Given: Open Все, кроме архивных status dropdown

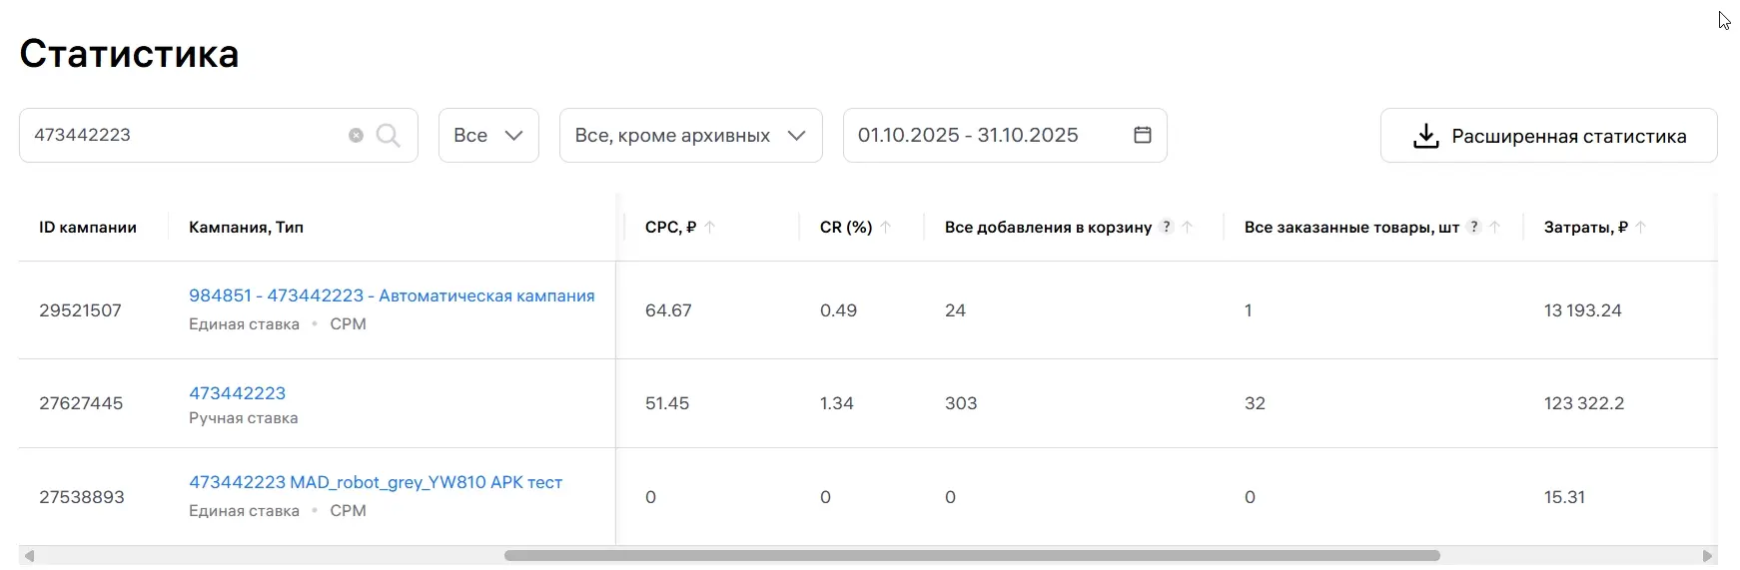Looking at the screenshot, I should [690, 136].
